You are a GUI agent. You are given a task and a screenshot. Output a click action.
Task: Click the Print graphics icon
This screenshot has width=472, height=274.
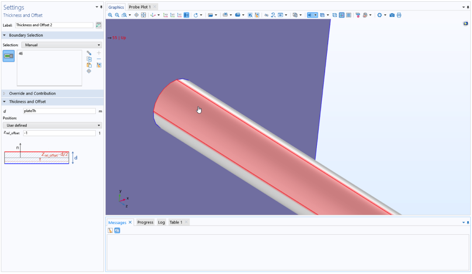(x=399, y=15)
